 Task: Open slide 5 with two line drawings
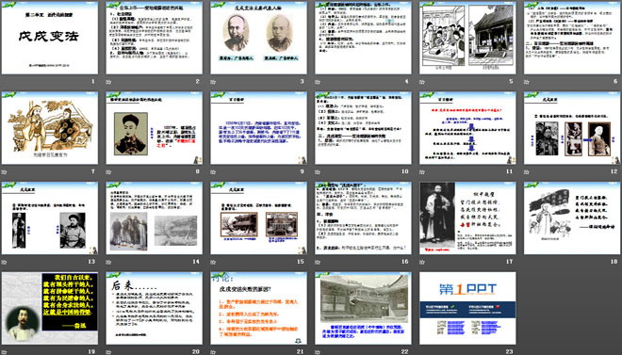(x=467, y=38)
